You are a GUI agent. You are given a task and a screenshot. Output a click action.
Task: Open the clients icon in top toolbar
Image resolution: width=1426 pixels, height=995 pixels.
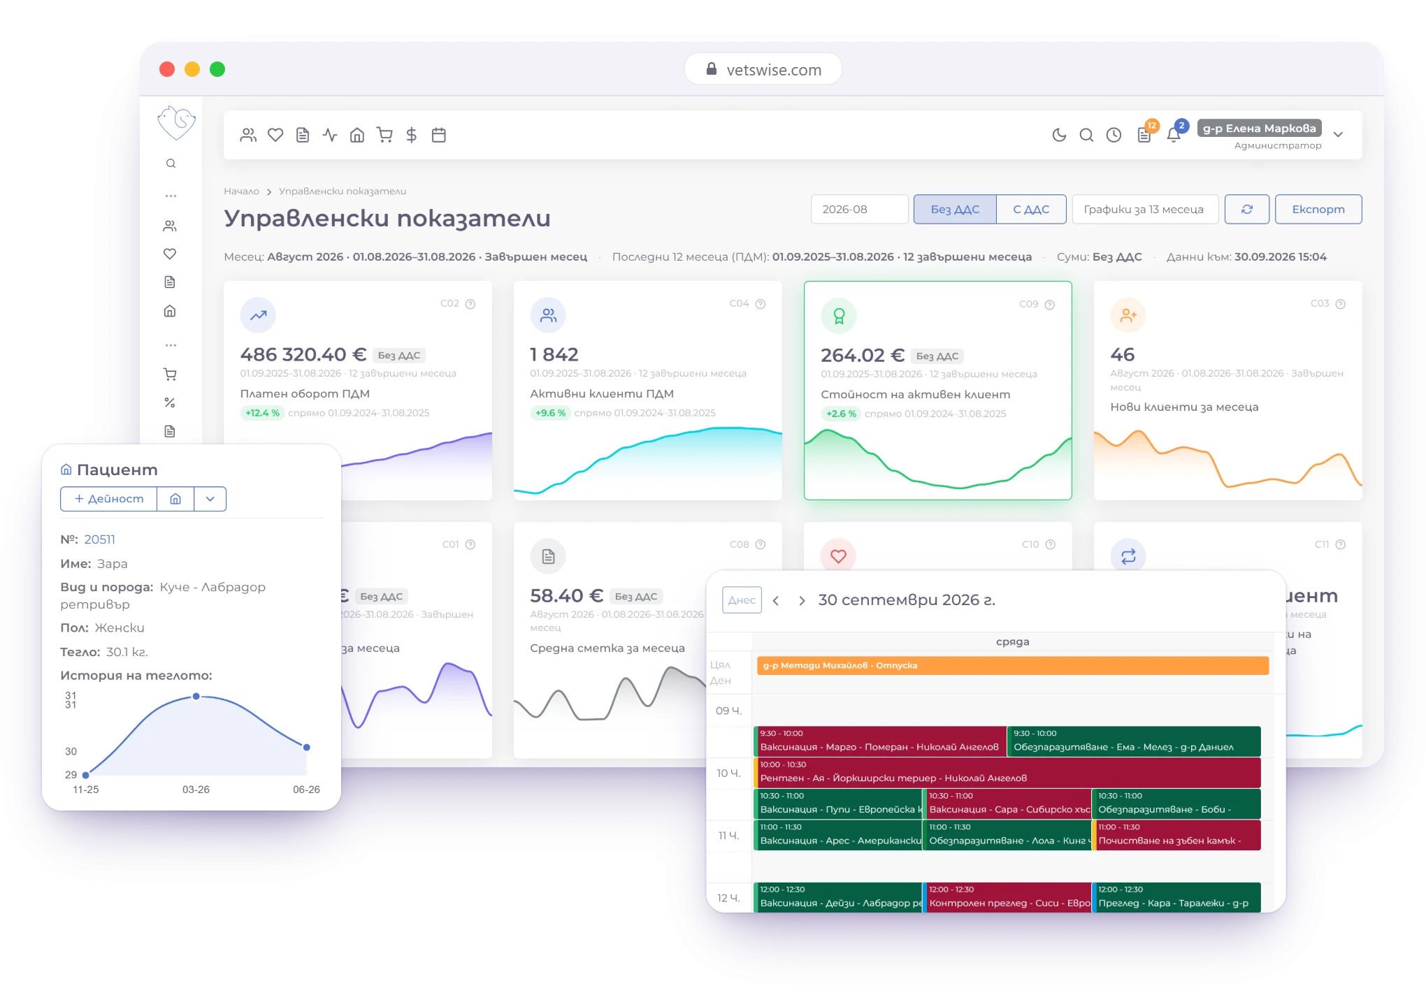pyautogui.click(x=248, y=135)
